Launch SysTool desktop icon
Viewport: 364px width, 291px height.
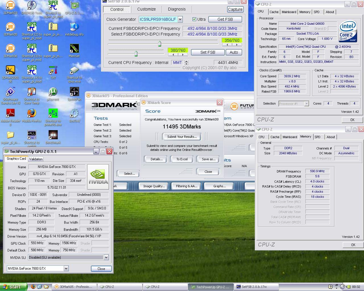pyautogui.click(x=74, y=116)
